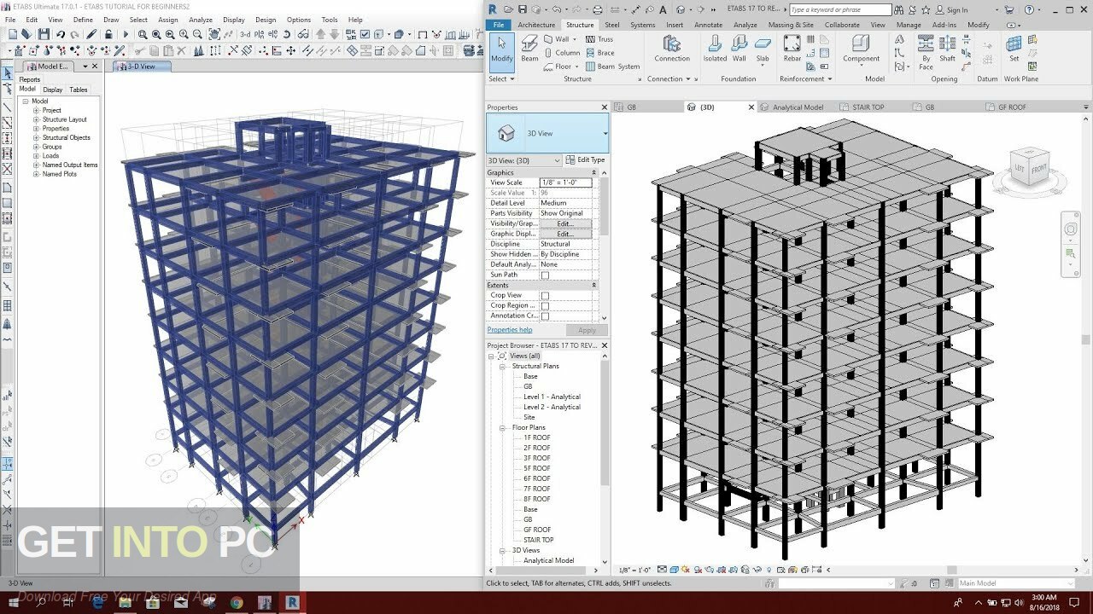The width and height of the screenshot is (1093, 614).
Task: Click the View Scale value field
Action: point(565,182)
